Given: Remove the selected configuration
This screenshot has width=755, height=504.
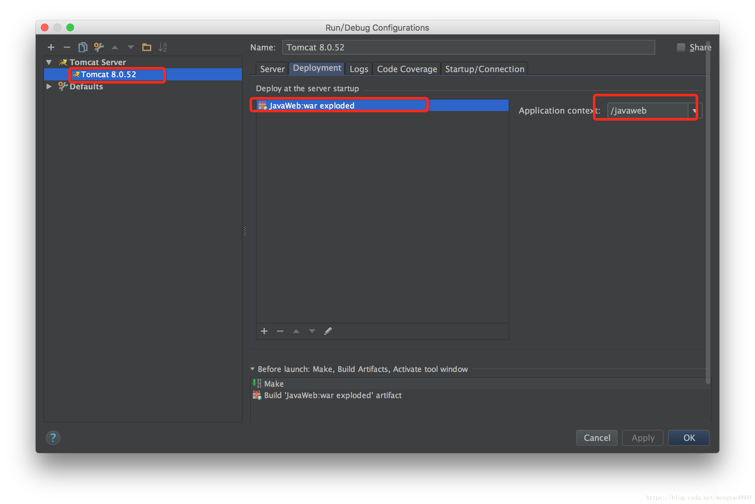Looking at the screenshot, I should (x=67, y=47).
